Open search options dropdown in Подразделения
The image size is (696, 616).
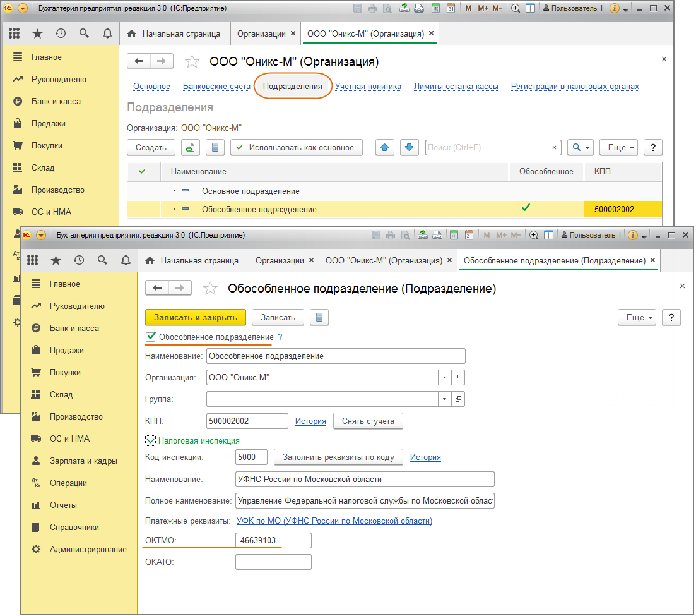[x=581, y=148]
